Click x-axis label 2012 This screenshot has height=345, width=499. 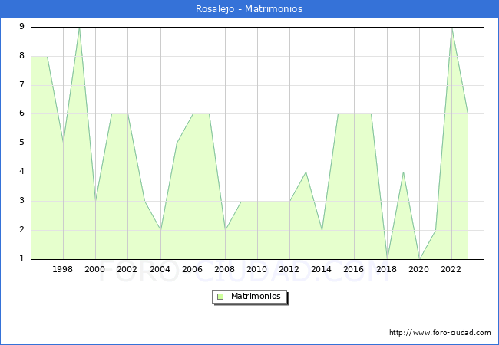(289, 269)
